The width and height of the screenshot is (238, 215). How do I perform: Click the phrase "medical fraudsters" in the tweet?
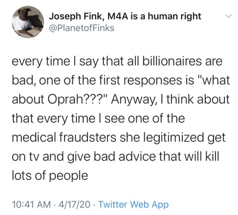tap(64, 137)
